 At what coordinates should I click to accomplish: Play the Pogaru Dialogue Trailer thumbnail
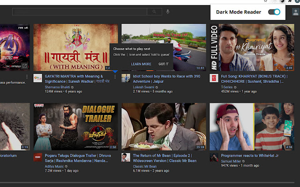click(76, 127)
